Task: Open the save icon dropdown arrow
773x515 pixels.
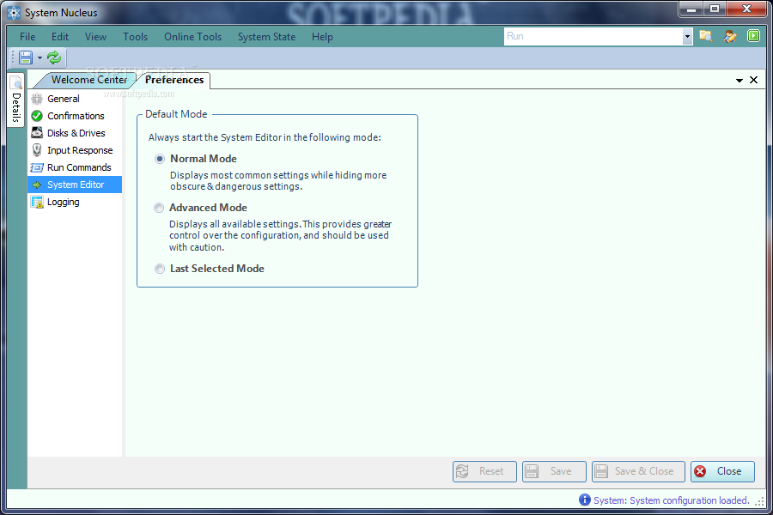Action: [40, 58]
